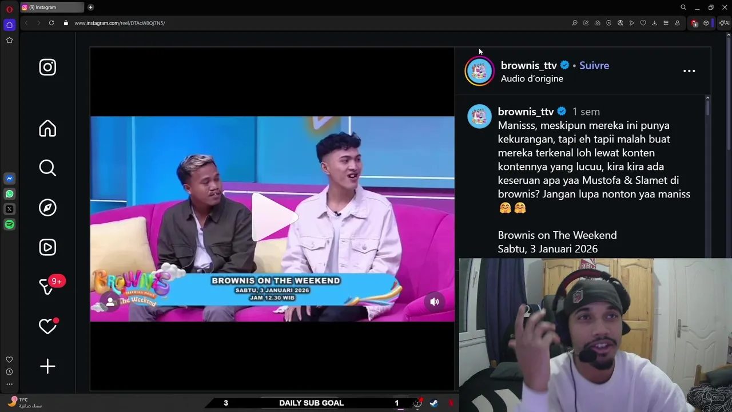Image resolution: width=732 pixels, height=412 pixels.
Task: Open WhatsApp in Opera sidebar
Action: [9, 194]
